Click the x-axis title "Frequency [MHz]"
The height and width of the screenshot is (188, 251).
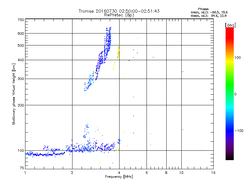click(x=119, y=177)
